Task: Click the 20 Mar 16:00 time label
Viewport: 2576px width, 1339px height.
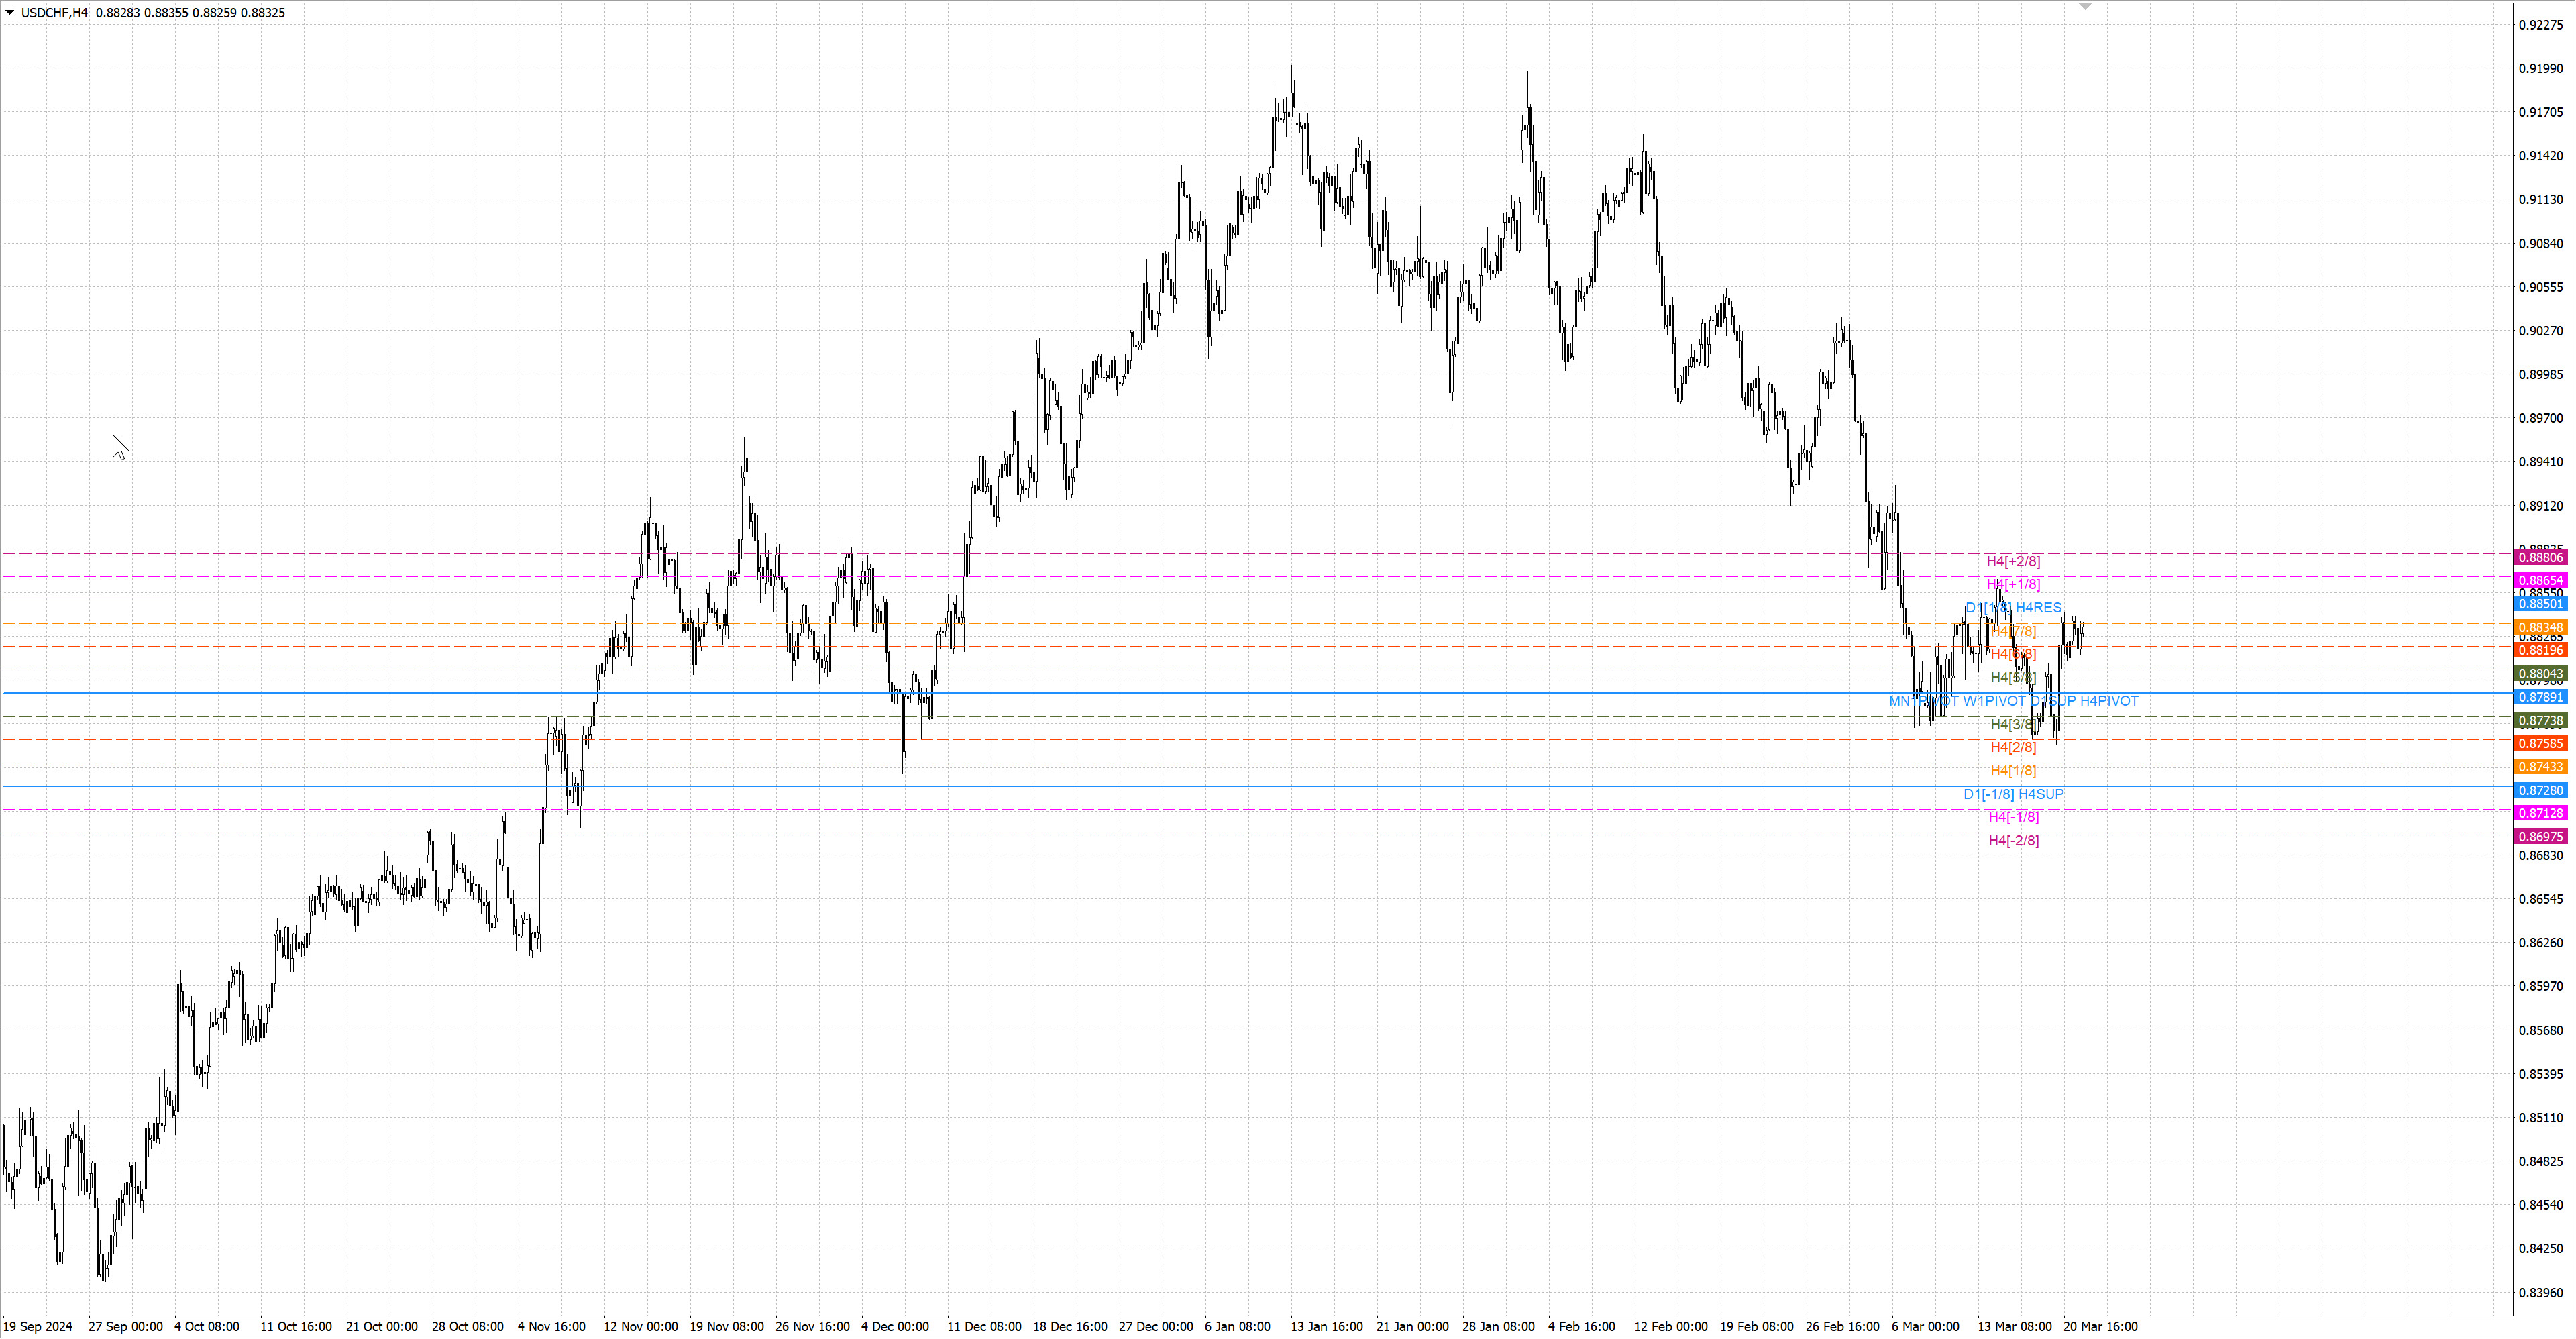Action: (x=2100, y=1326)
